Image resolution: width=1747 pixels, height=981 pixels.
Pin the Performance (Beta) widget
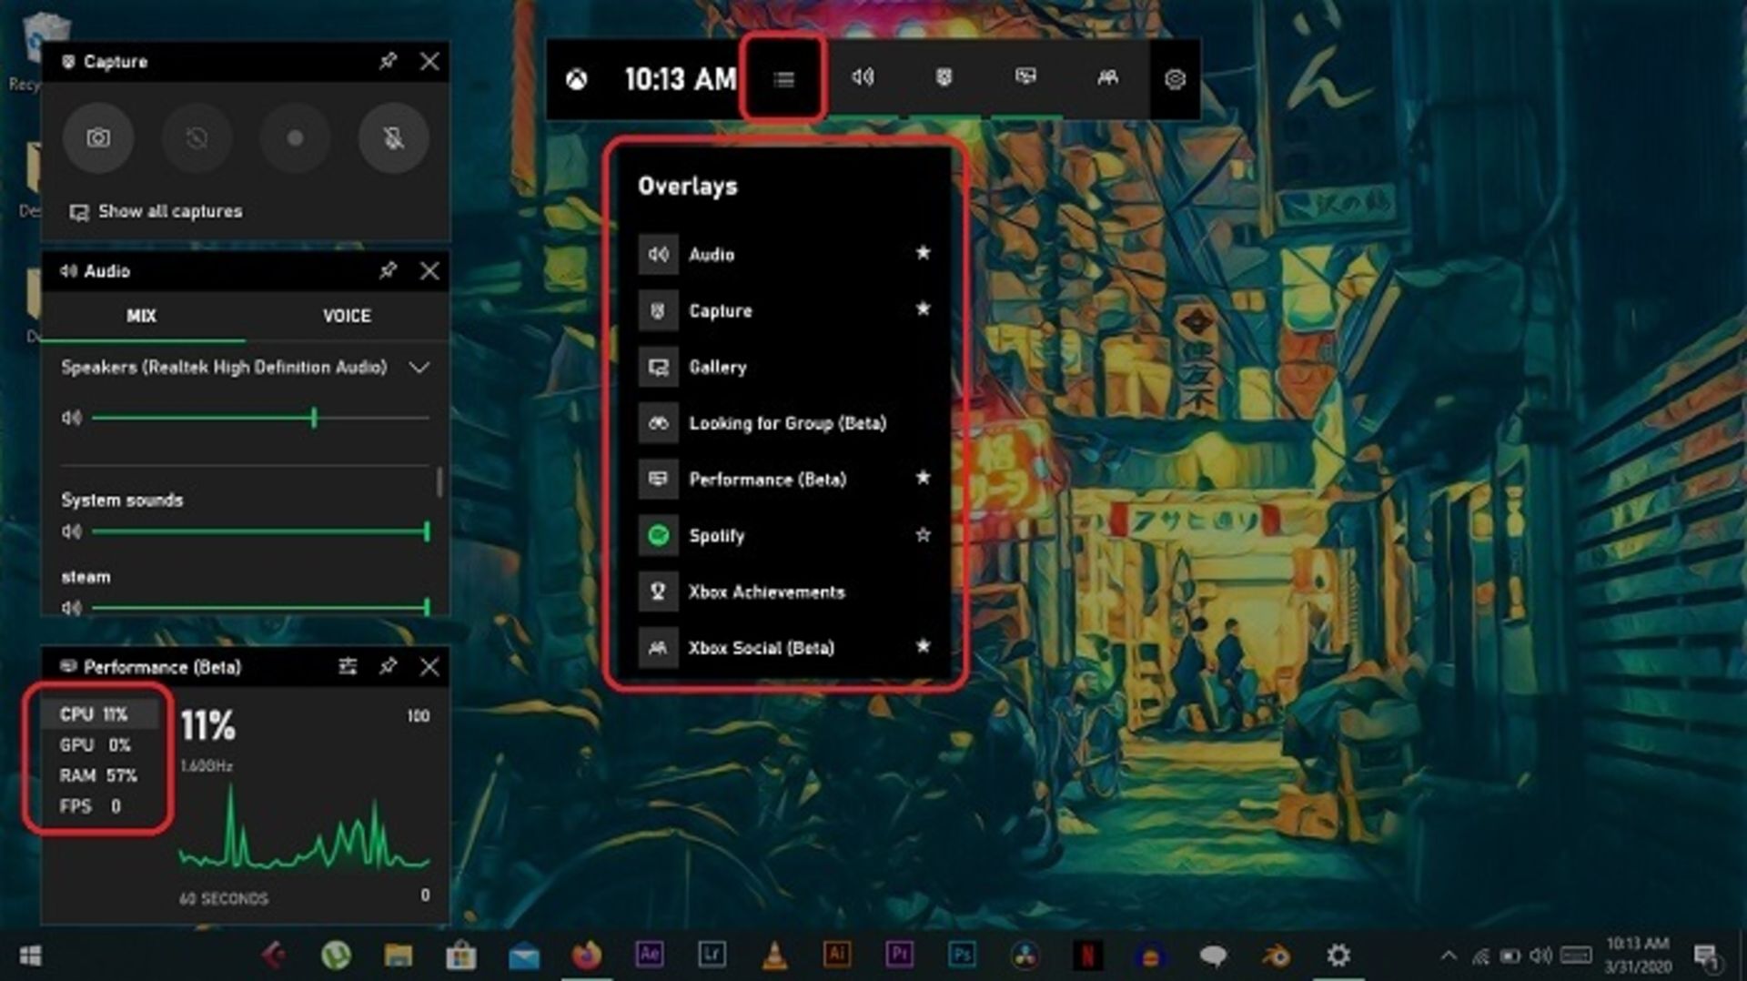389,667
